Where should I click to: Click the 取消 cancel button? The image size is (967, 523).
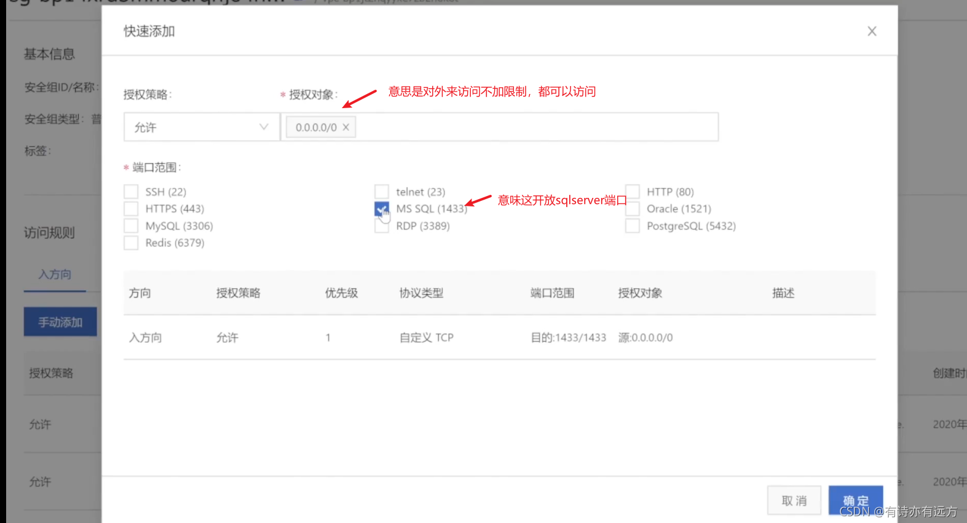coord(794,500)
